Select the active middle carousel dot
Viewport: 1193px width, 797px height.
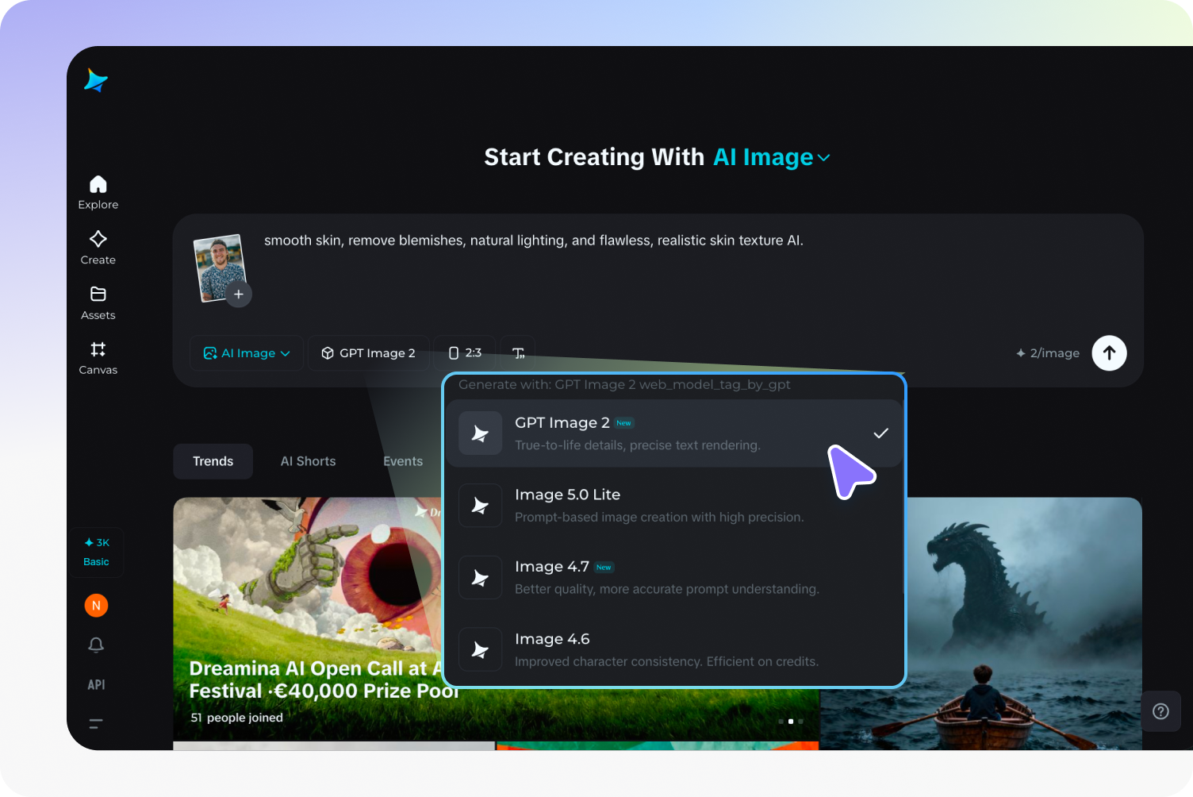point(791,722)
